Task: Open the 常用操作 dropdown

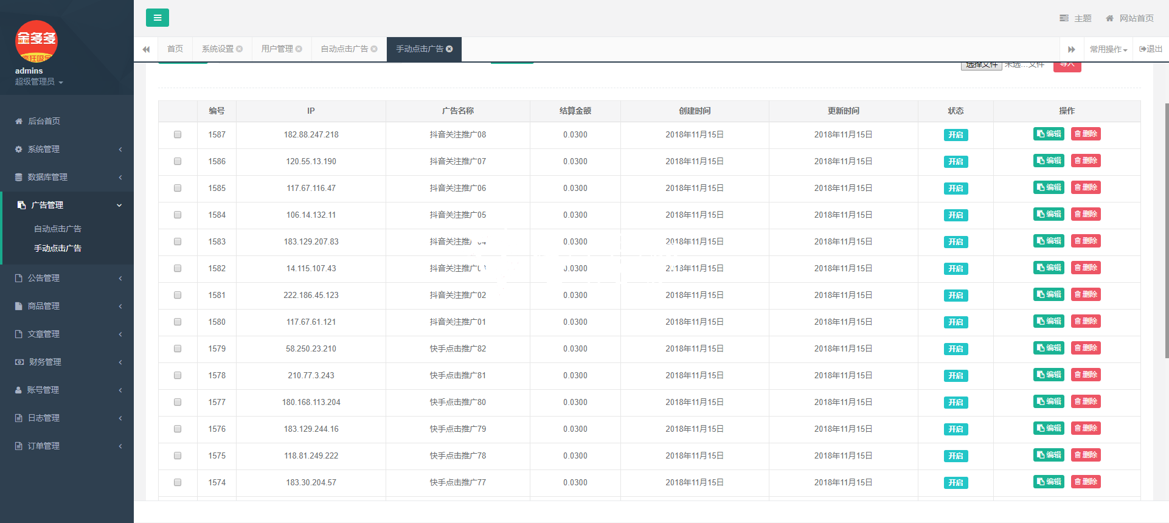Action: [x=1108, y=49]
